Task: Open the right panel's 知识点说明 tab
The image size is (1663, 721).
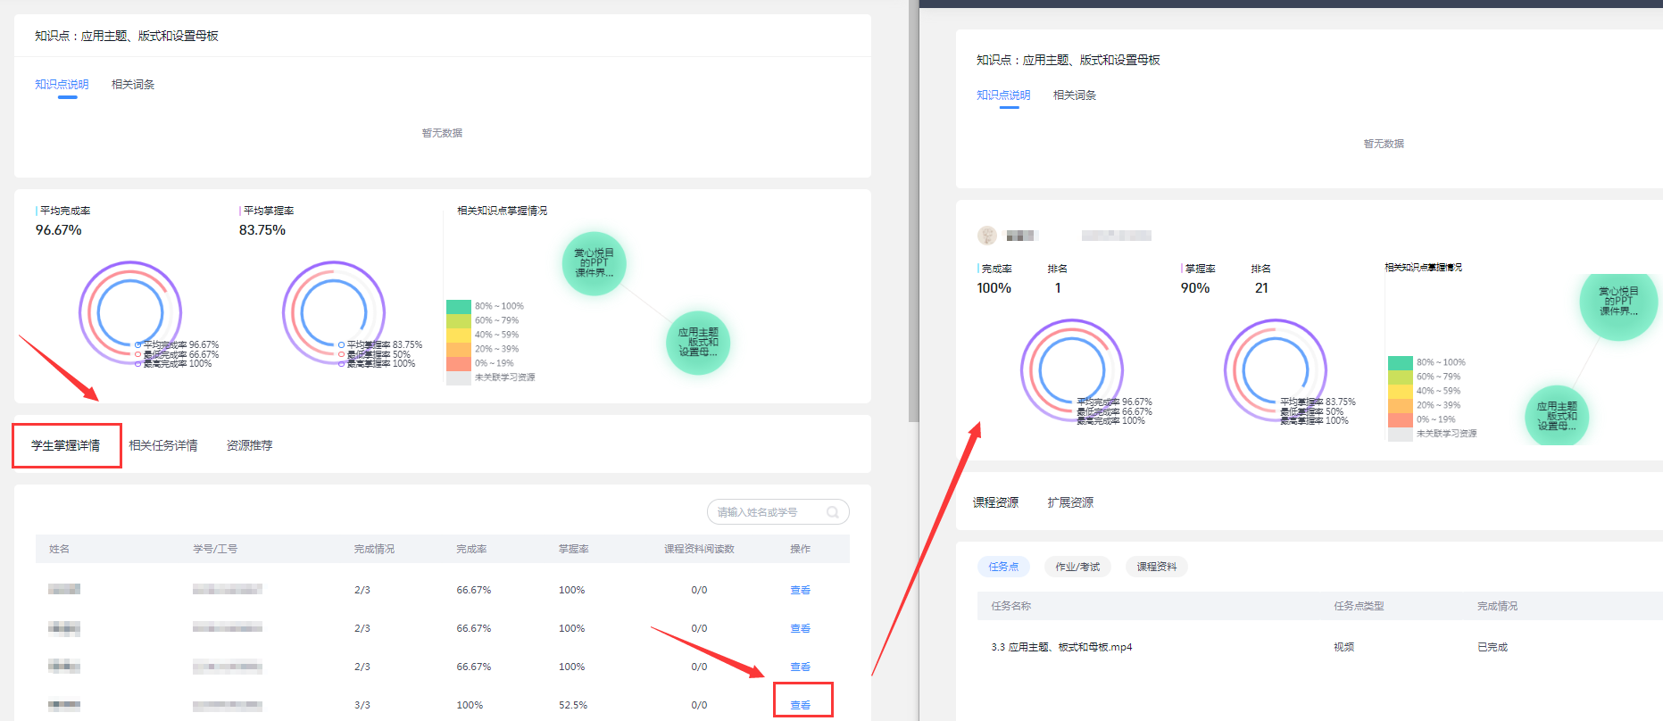Action: click(x=1003, y=95)
